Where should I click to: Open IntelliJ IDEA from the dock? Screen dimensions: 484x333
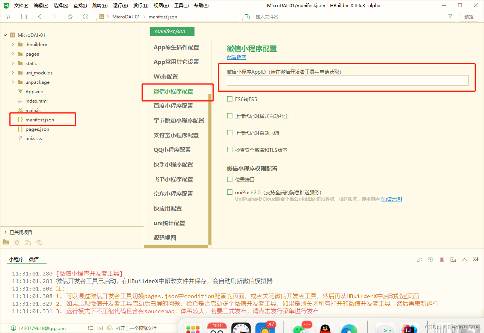[409, 329]
